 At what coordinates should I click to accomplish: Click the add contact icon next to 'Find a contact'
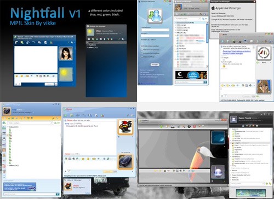coord(55,123)
